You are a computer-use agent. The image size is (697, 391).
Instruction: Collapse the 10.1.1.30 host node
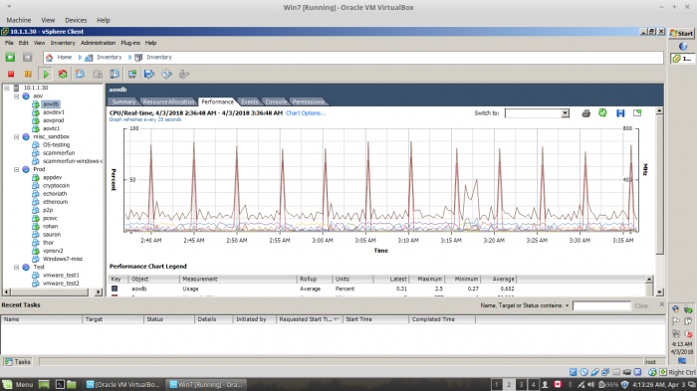point(7,88)
